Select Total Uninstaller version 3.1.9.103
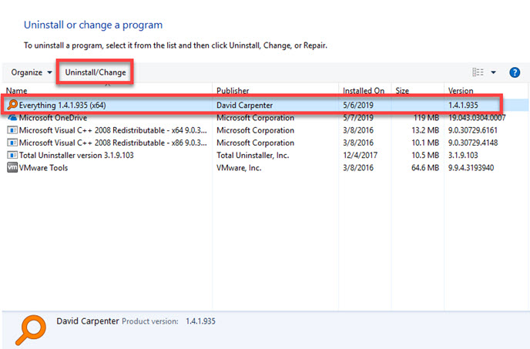 [76, 155]
